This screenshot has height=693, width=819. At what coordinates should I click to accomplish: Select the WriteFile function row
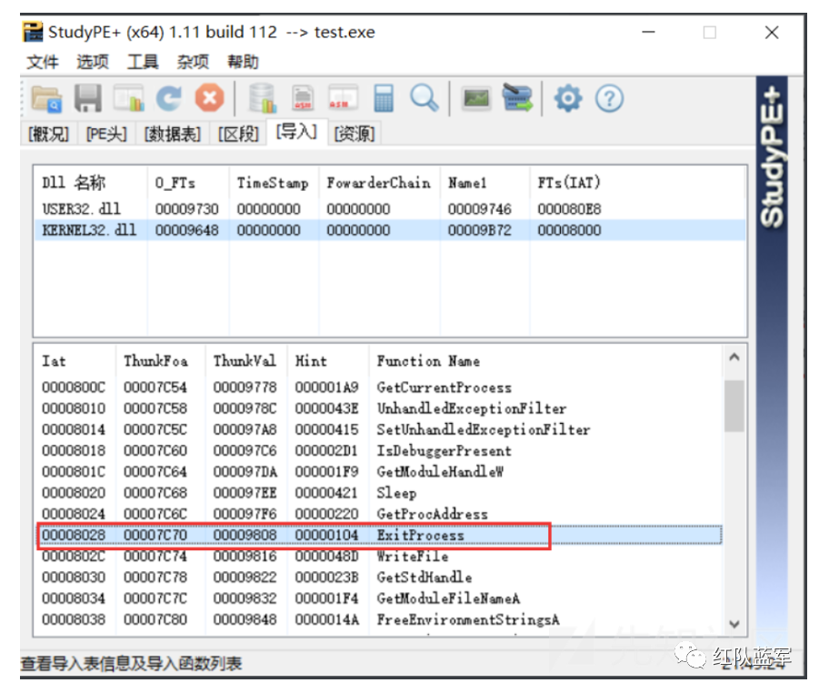(x=379, y=556)
